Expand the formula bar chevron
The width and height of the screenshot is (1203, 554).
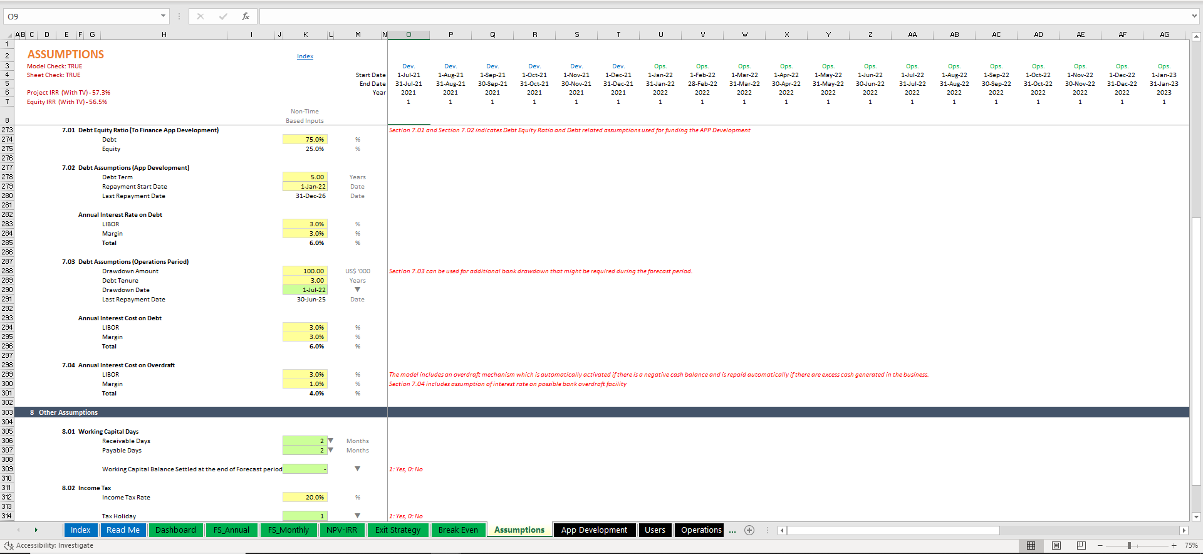tap(1194, 16)
